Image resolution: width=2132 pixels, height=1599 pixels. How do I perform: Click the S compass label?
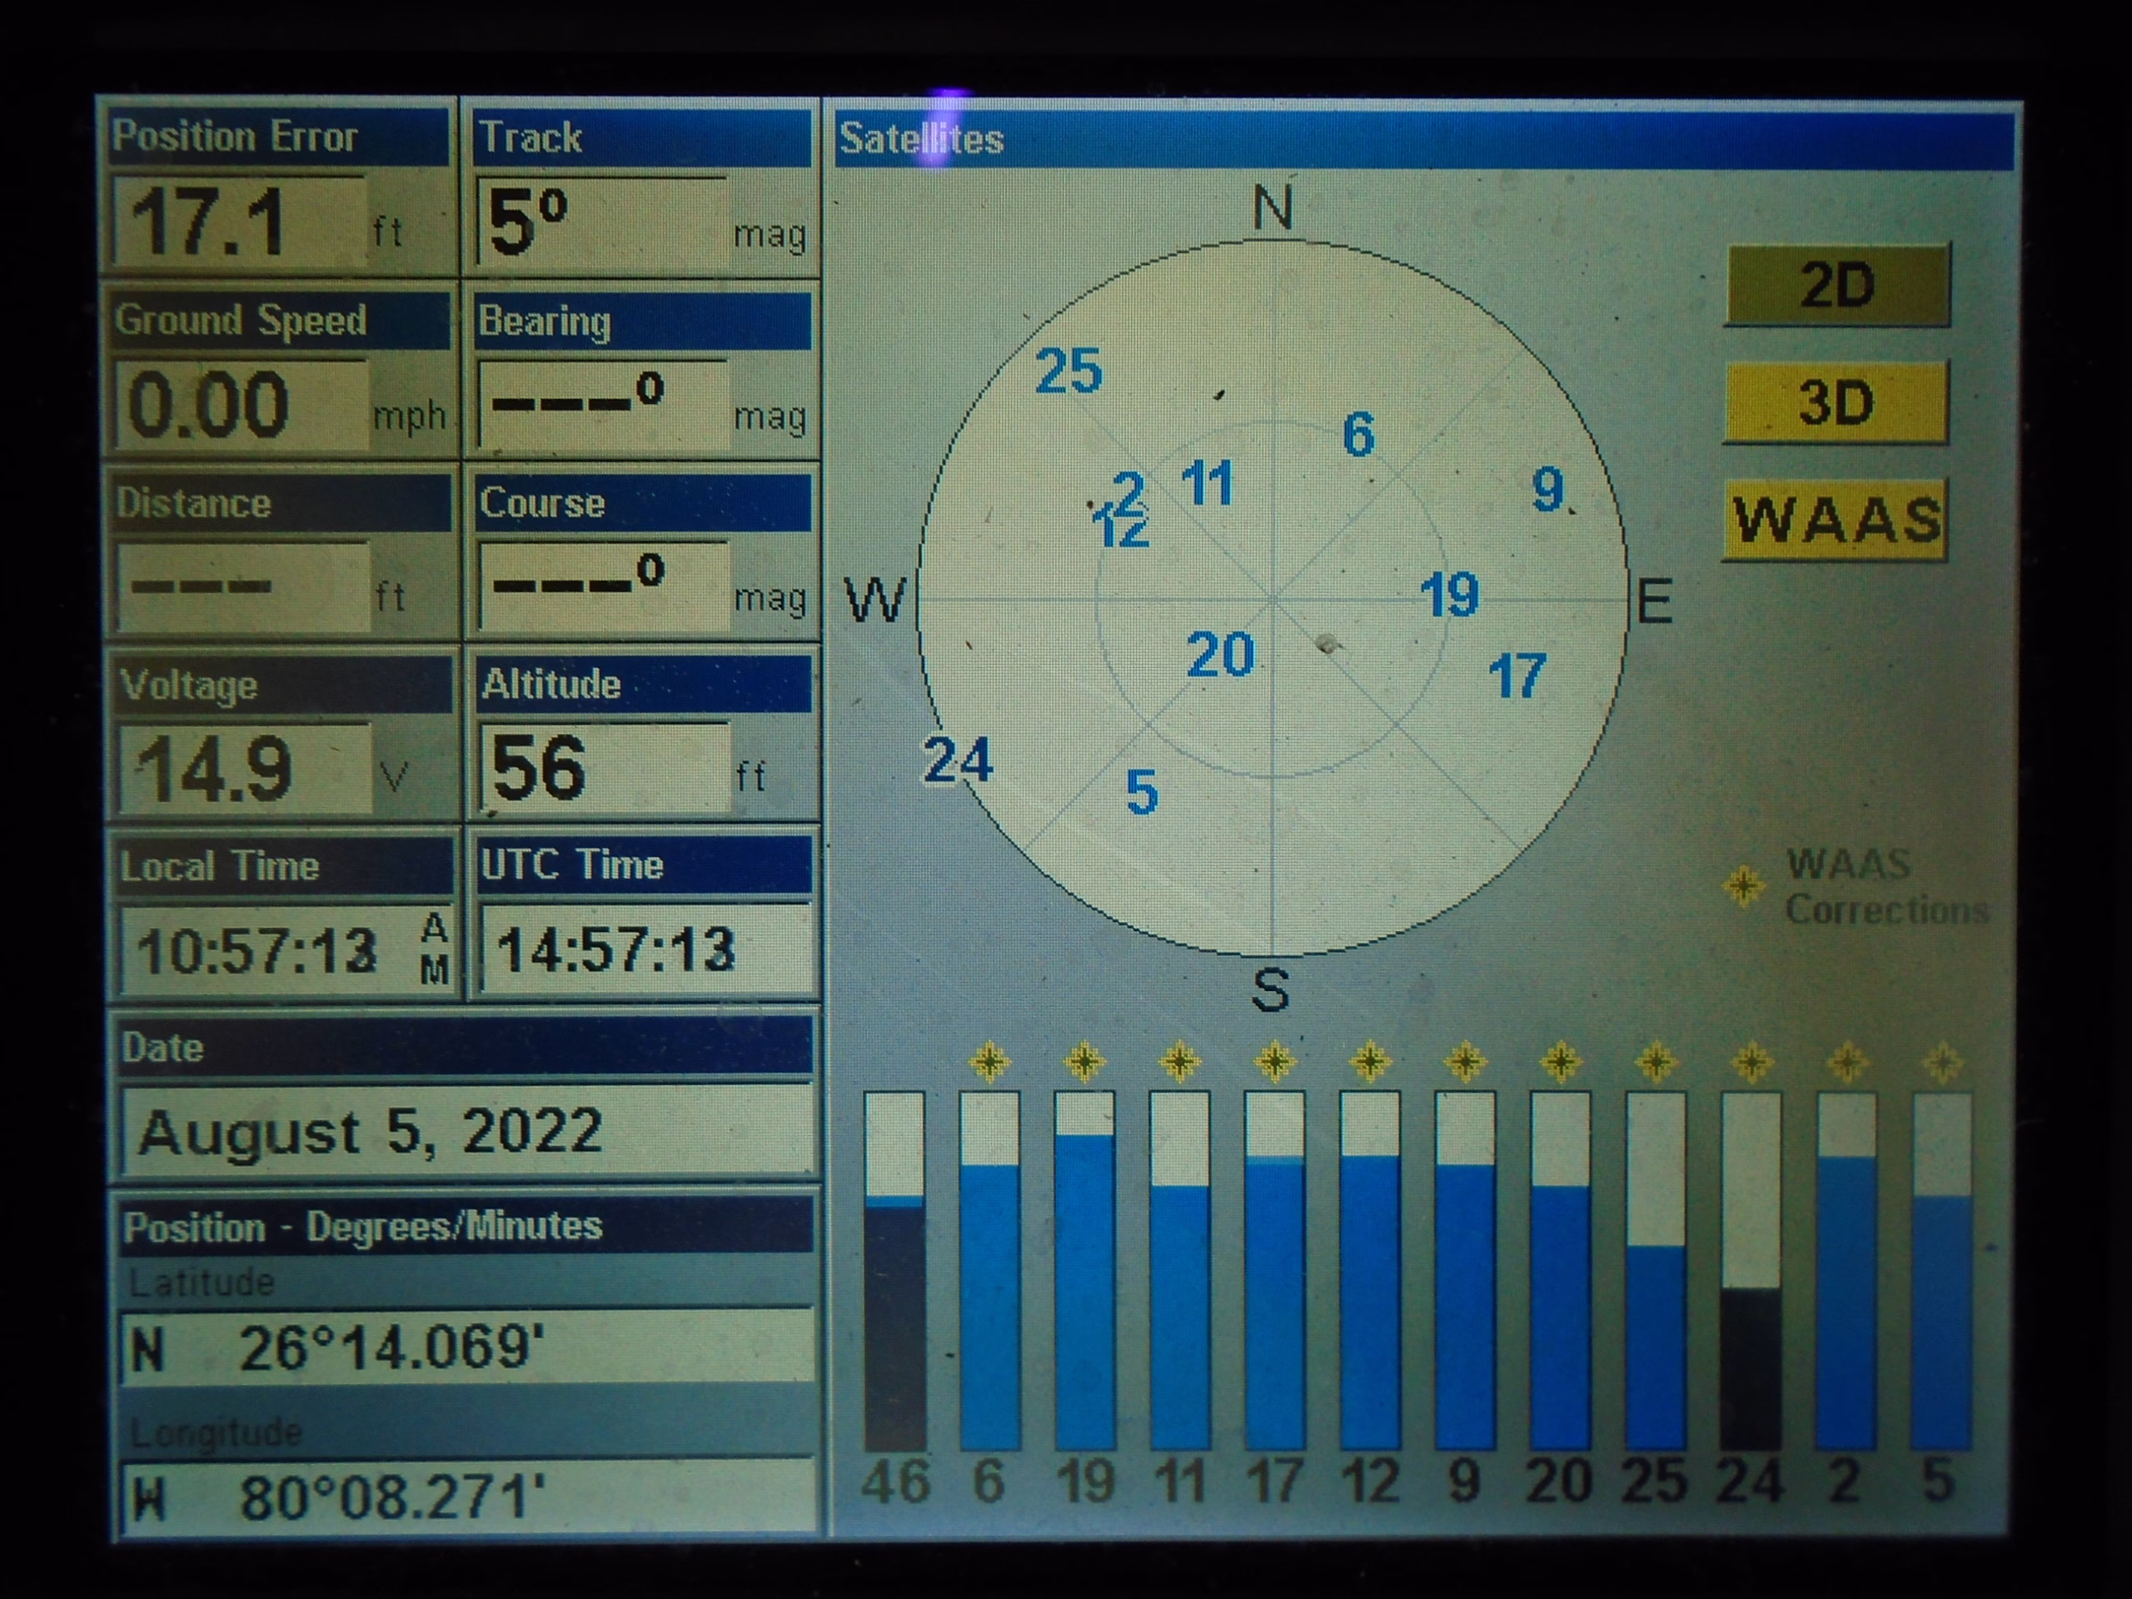(x=1270, y=990)
